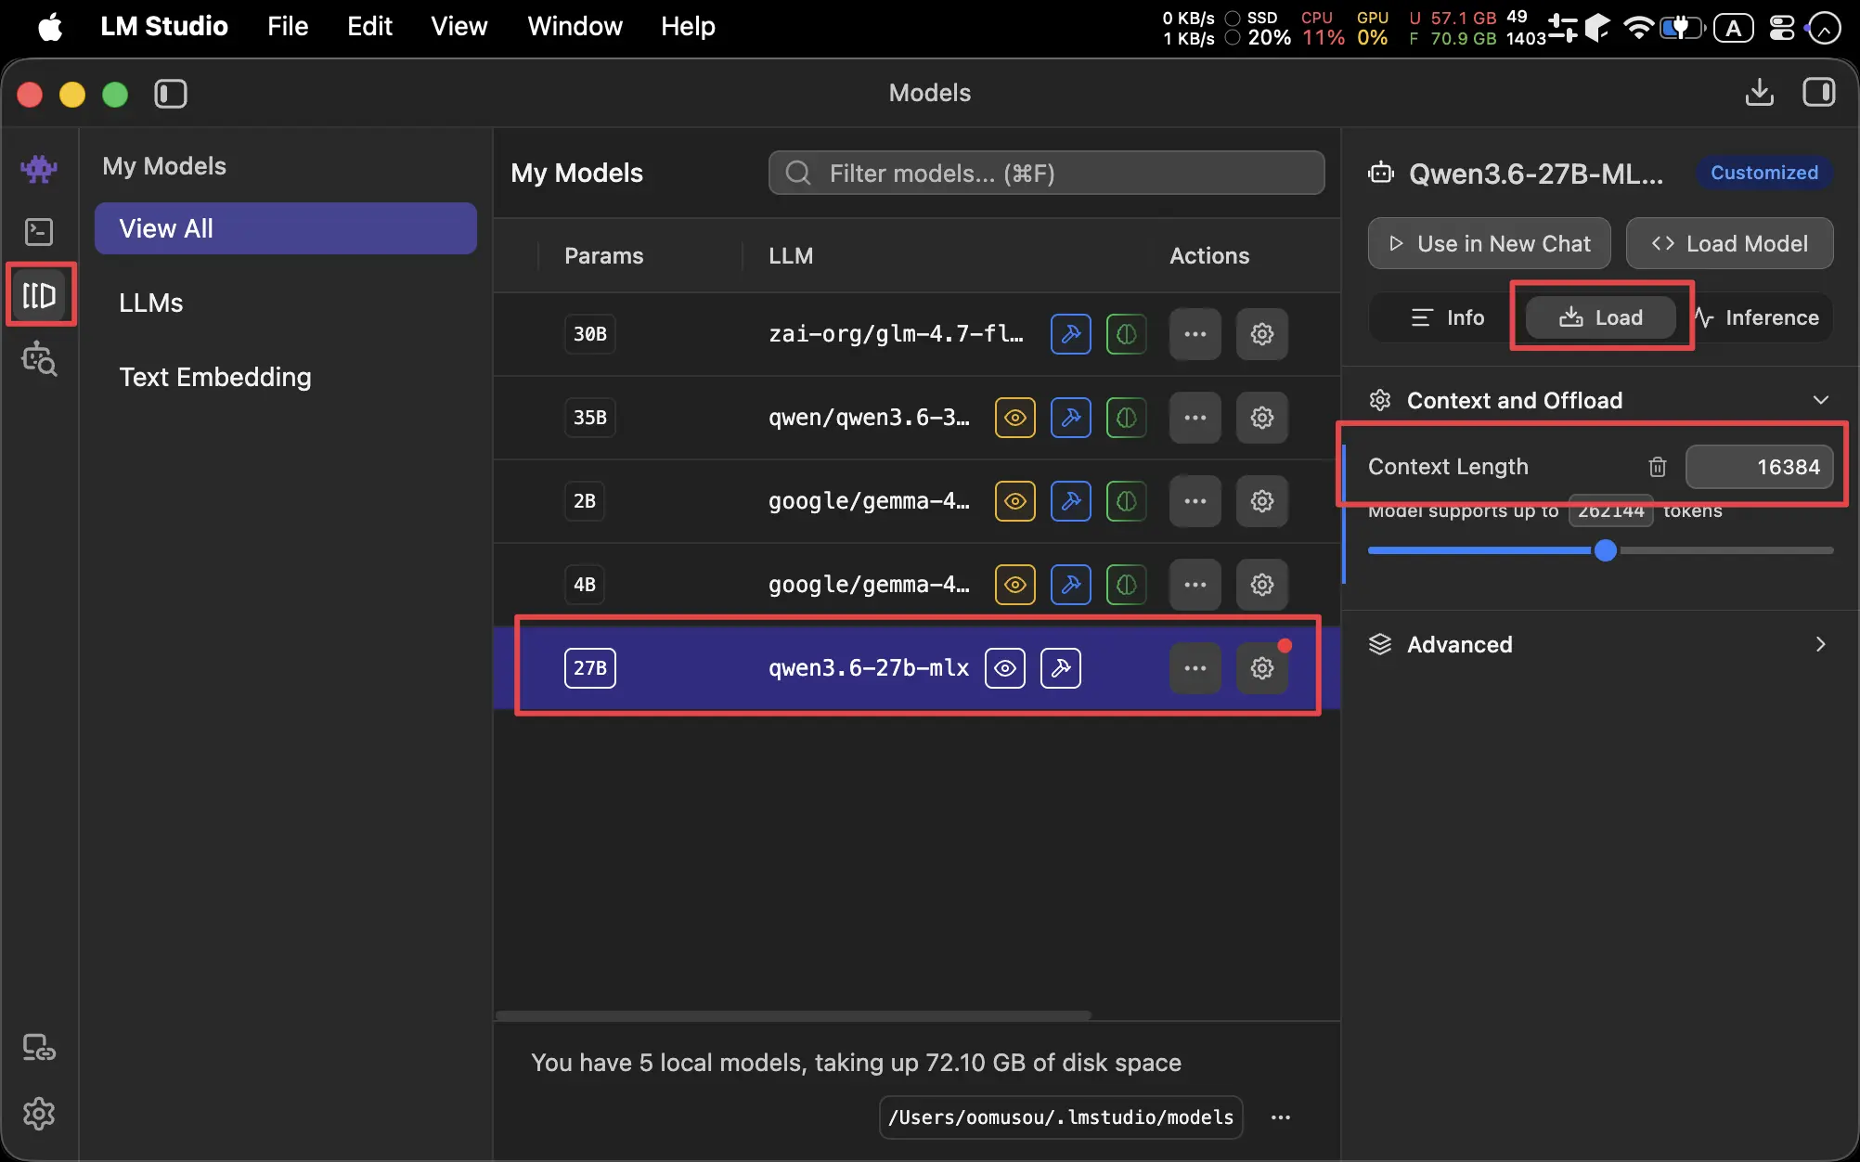Click the vision eye badge on the 4B row
Screen dimensions: 1860x1162
point(1014,585)
